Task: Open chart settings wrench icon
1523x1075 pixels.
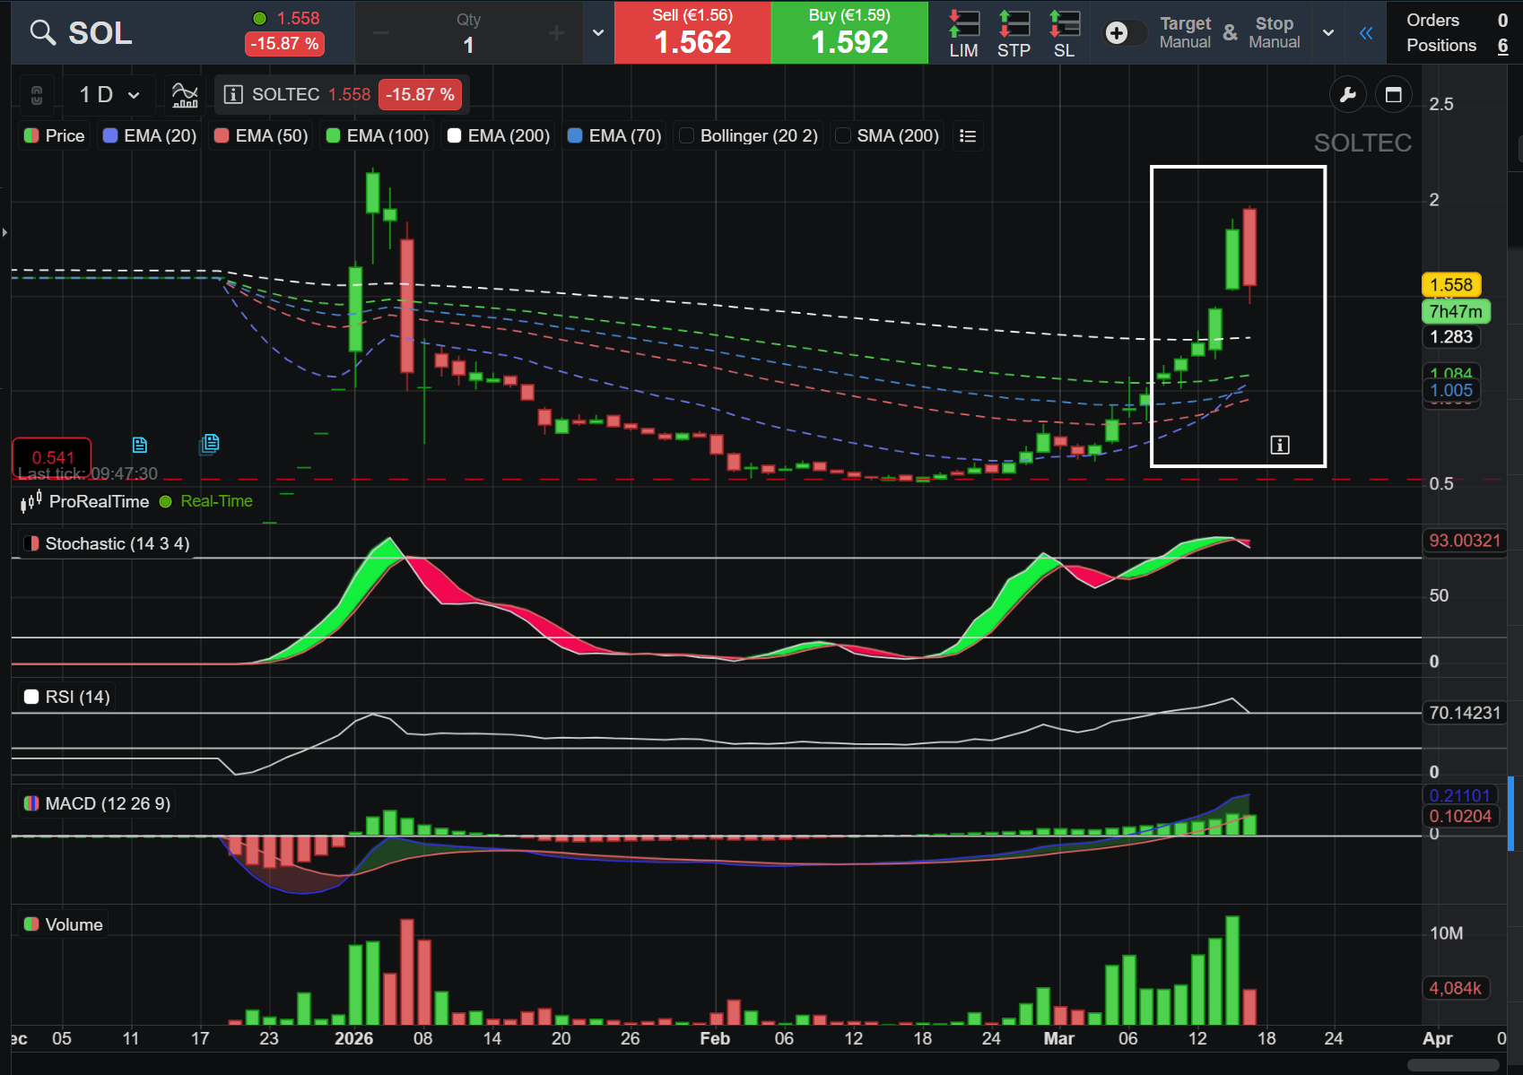Action: tap(1347, 94)
